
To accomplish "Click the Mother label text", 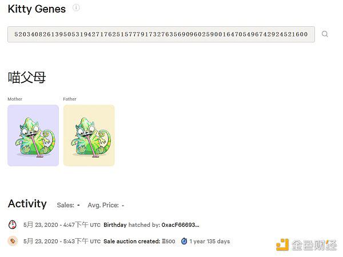I will tap(15, 99).
